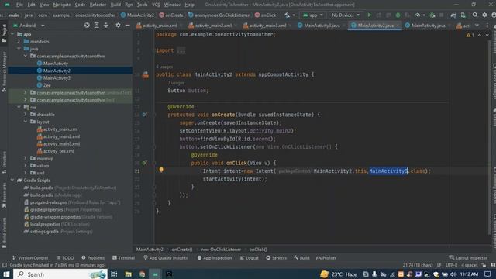496x279 pixels.
Task: Collapse the java folder
Action: click(19, 49)
